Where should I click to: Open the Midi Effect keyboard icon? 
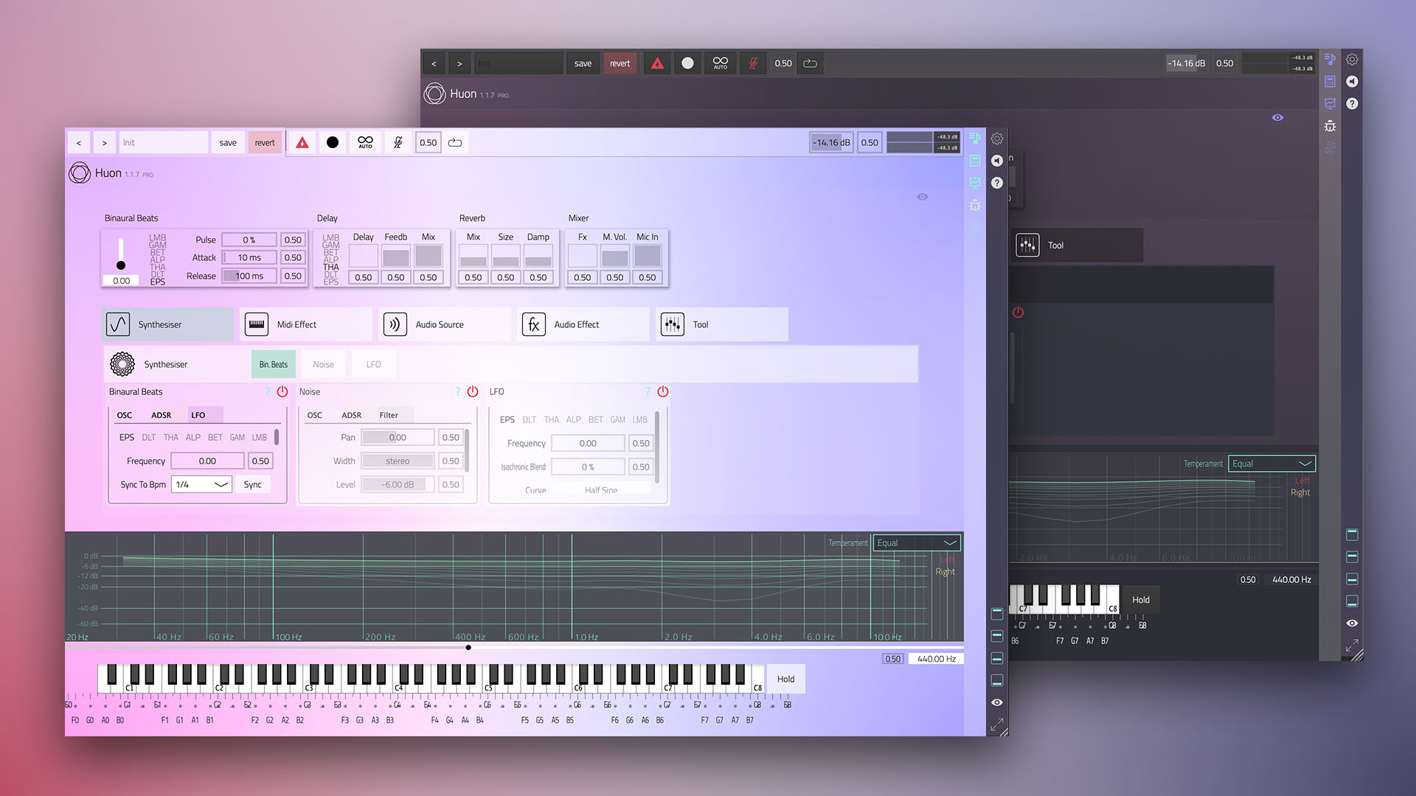click(x=257, y=324)
